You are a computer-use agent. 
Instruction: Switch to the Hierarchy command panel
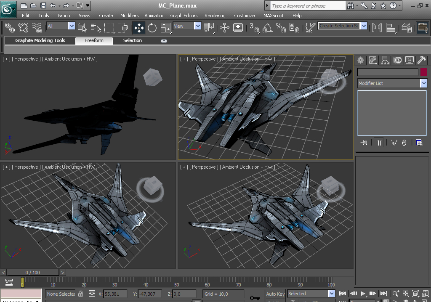[385, 60]
